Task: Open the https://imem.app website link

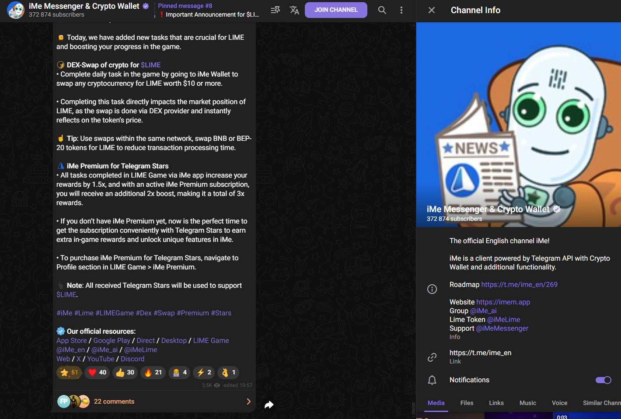Action: tap(503, 302)
